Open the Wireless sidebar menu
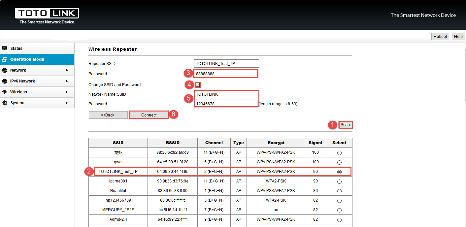The height and width of the screenshot is (227, 466). 37,92
